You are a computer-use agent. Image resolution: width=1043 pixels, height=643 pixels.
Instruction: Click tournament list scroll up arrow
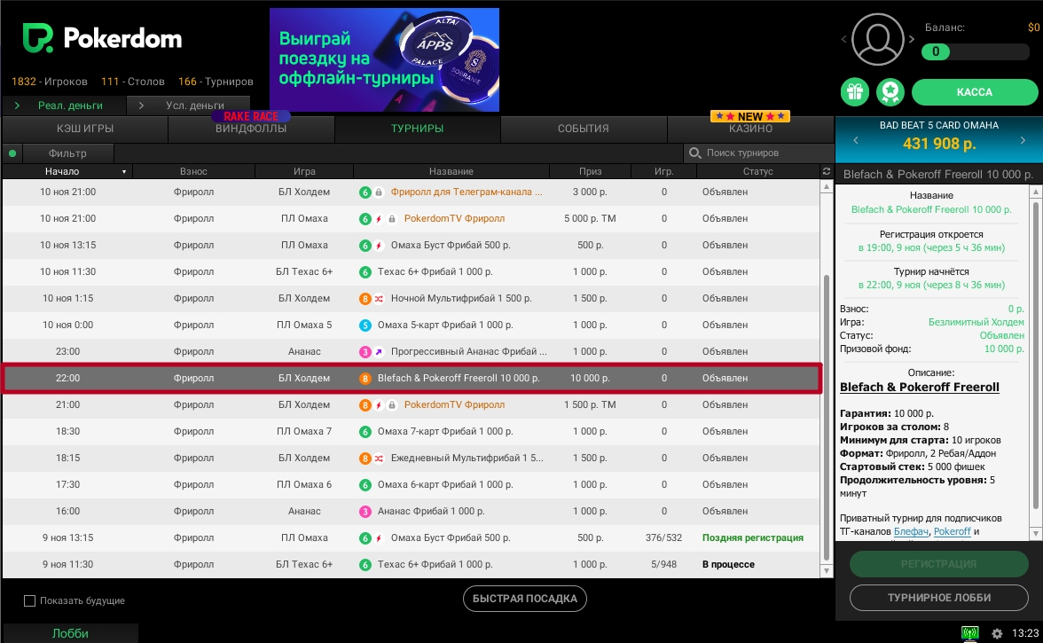827,186
